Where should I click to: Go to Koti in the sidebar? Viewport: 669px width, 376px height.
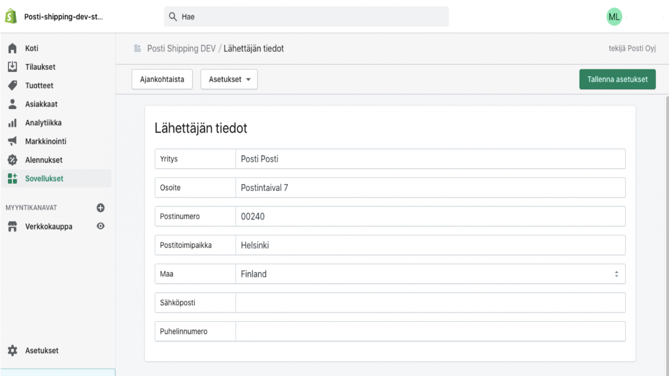pos(32,48)
